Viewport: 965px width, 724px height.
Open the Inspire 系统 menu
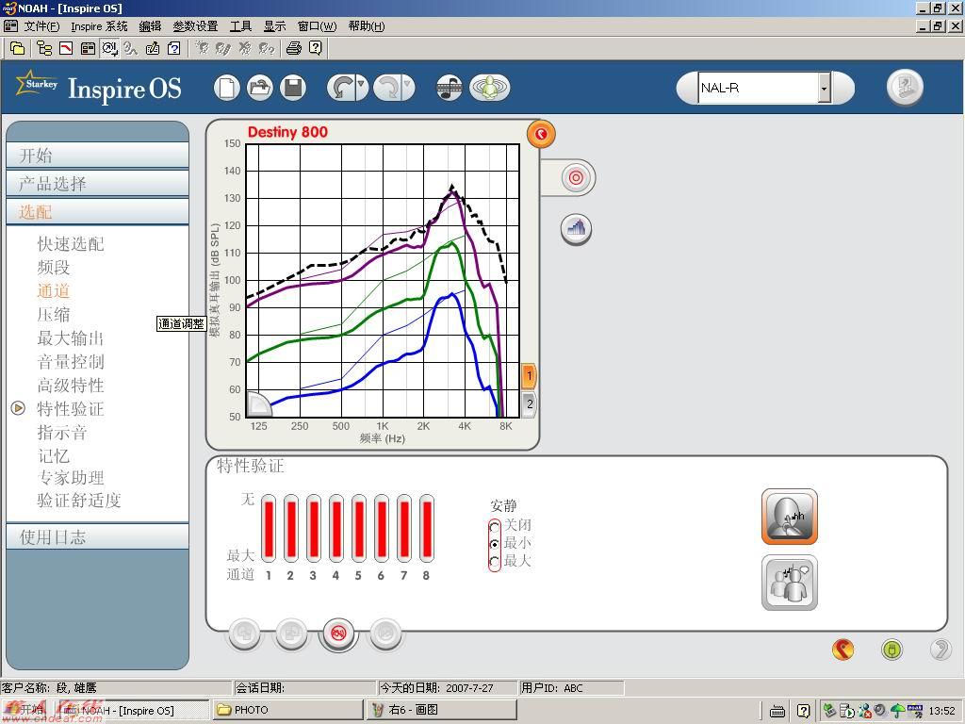[x=99, y=25]
